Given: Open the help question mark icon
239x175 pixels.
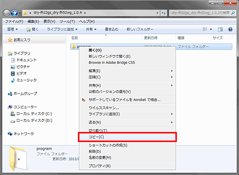Looking at the screenshot, I should click(x=230, y=29).
